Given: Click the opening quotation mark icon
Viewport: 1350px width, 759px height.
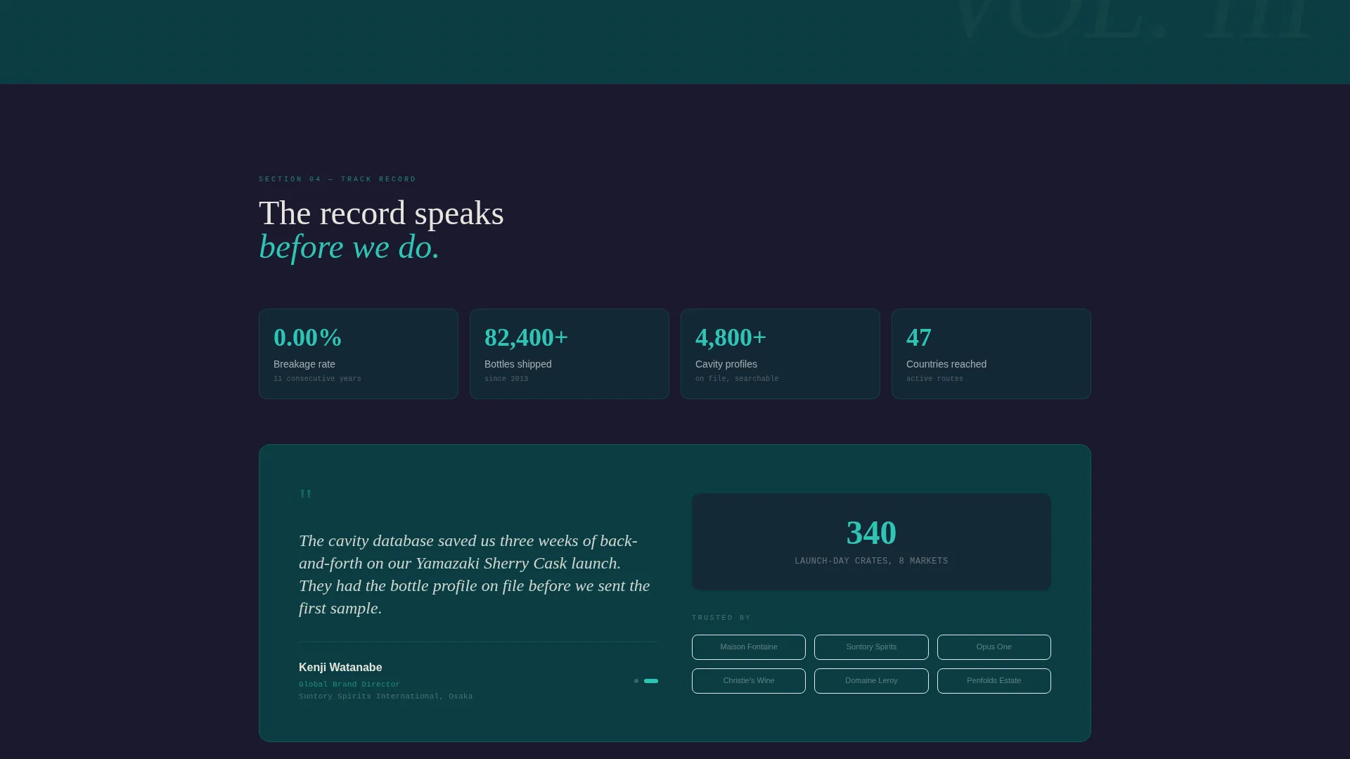Looking at the screenshot, I should click(306, 496).
